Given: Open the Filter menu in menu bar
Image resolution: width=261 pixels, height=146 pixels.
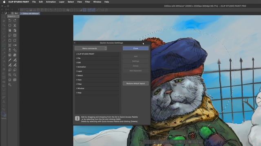Looking at the screenshot, I should 88,2.
